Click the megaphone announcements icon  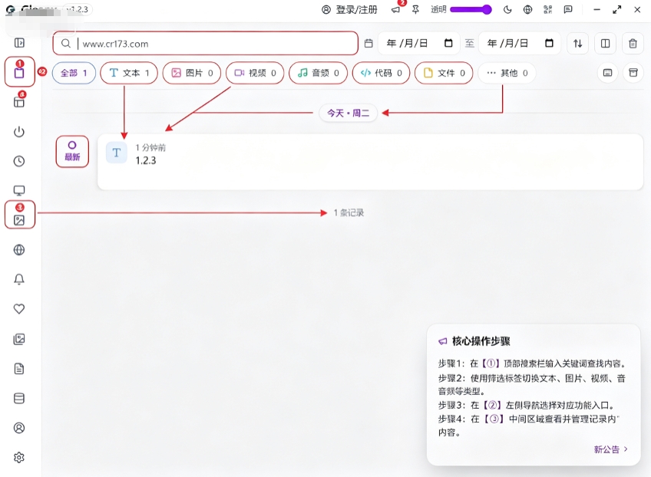pyautogui.click(x=395, y=9)
